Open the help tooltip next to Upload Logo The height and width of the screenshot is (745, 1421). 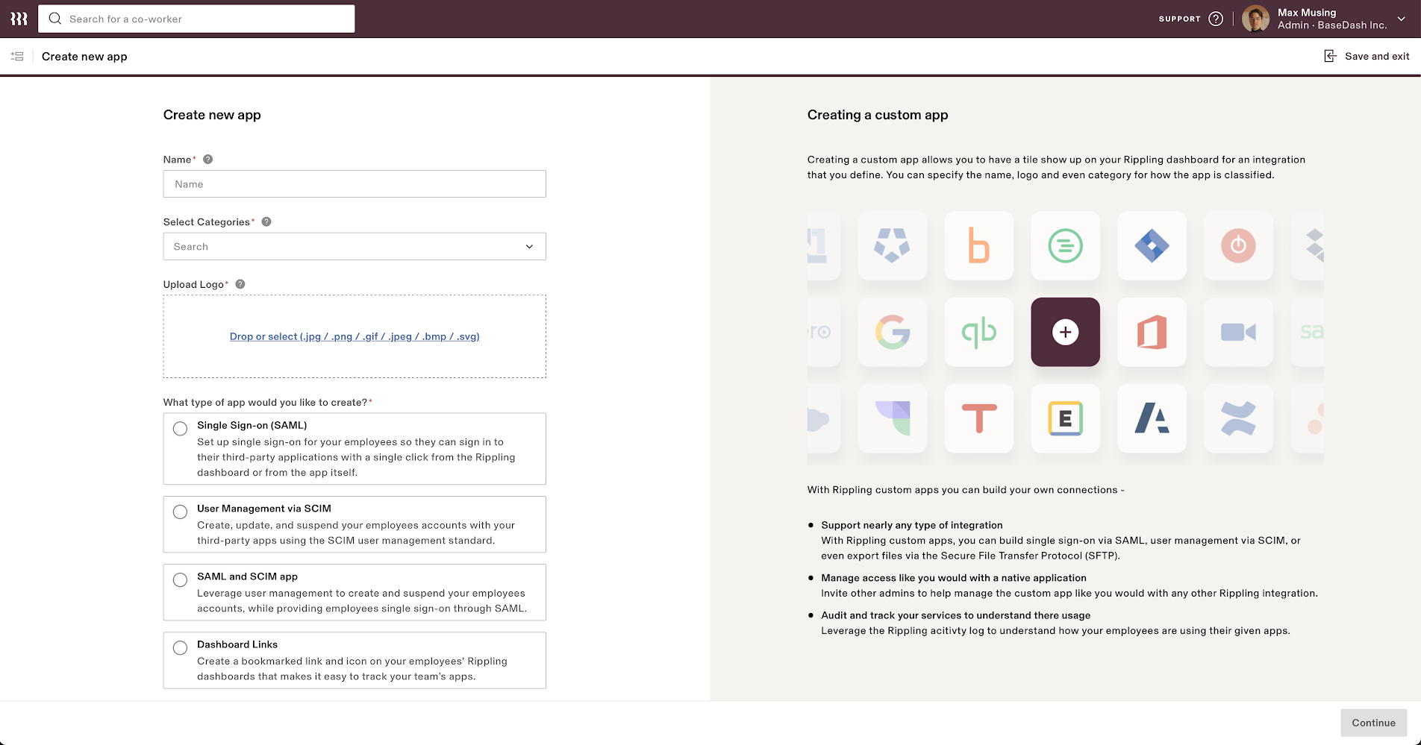click(240, 283)
